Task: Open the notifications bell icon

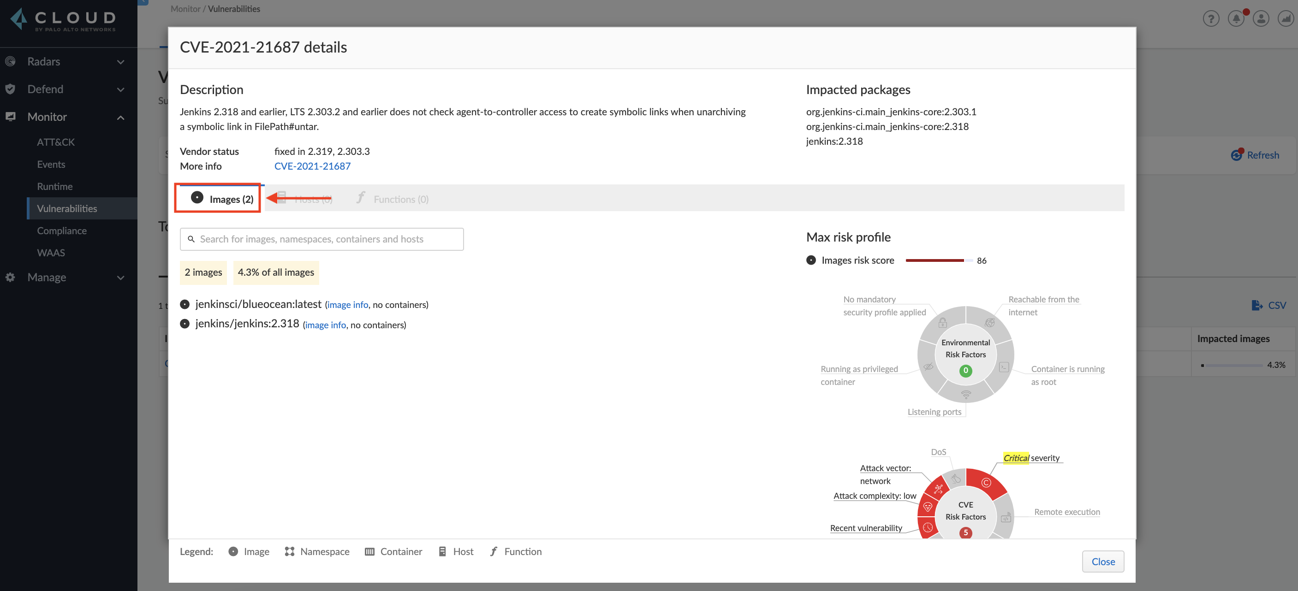Action: coord(1236,18)
